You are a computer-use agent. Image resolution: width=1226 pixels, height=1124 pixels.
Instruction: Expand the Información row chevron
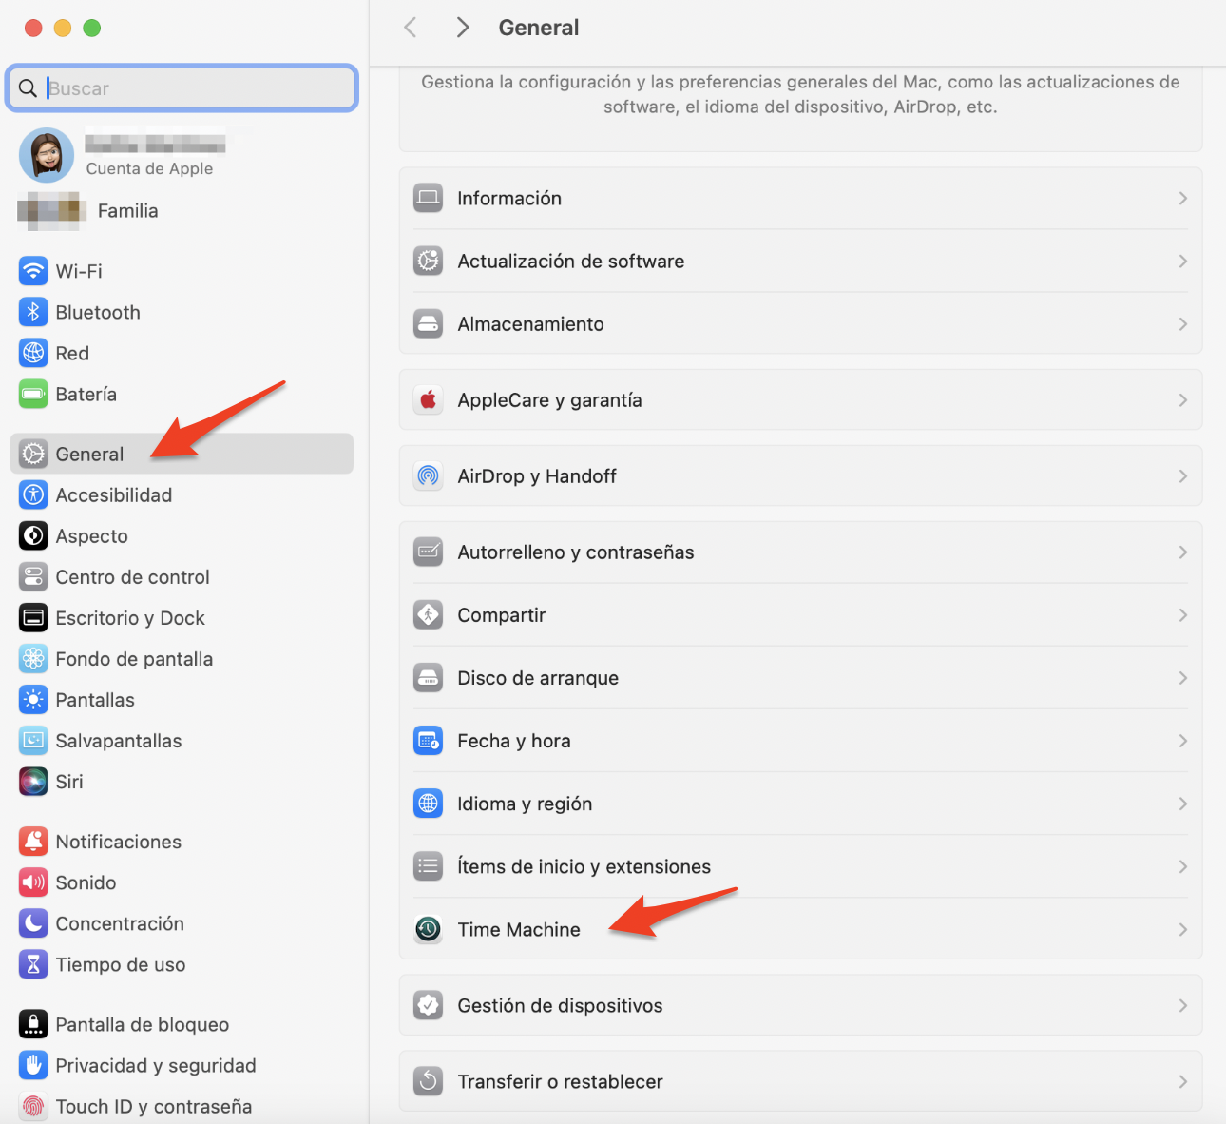point(1183,198)
